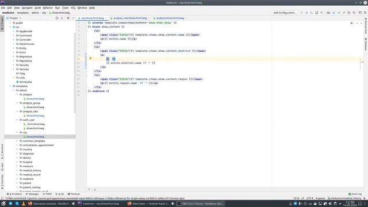Click the VLC cone icon in taskbar
Viewport: 368px width, 207px height.
pyautogui.click(x=24, y=204)
